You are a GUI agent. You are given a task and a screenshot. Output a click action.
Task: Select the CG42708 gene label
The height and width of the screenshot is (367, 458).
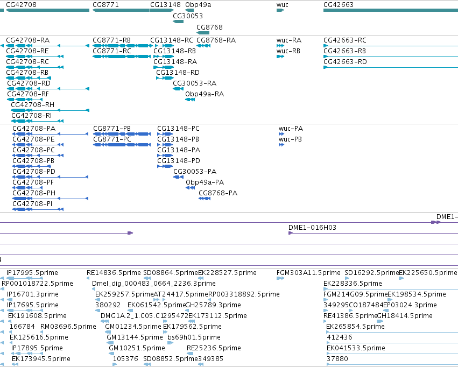click(x=22, y=5)
